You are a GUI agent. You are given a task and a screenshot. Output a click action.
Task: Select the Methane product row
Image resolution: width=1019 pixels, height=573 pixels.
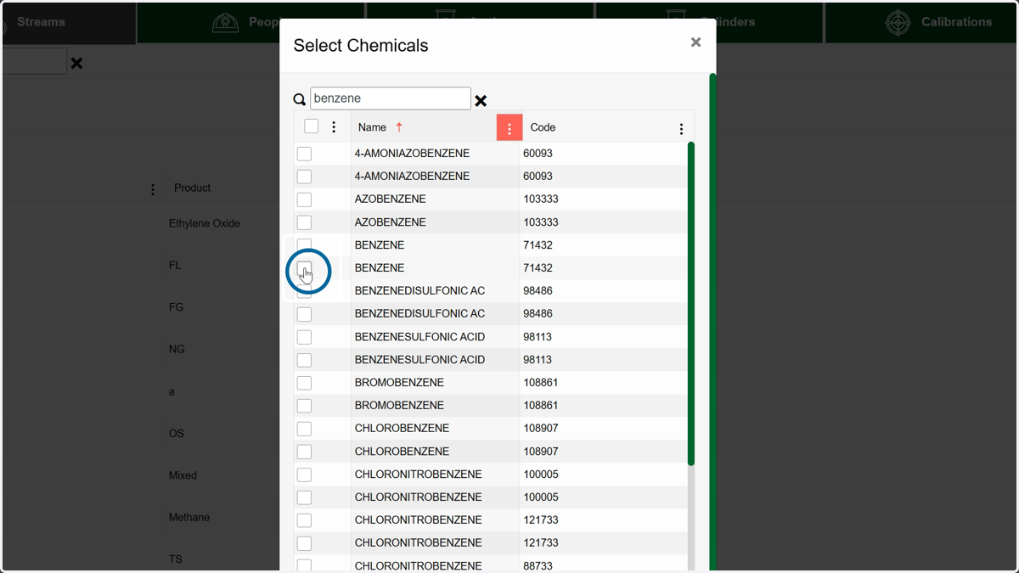click(x=189, y=517)
